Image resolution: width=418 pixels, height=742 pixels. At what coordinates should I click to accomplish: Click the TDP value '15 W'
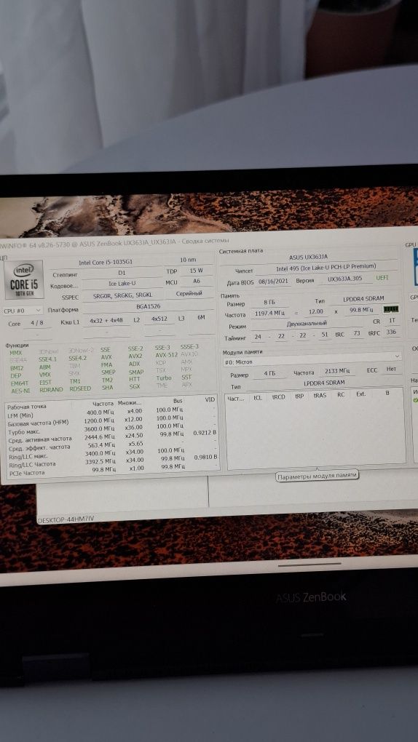196,271
